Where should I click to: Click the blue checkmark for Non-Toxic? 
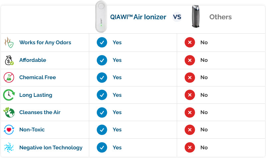(x=102, y=130)
